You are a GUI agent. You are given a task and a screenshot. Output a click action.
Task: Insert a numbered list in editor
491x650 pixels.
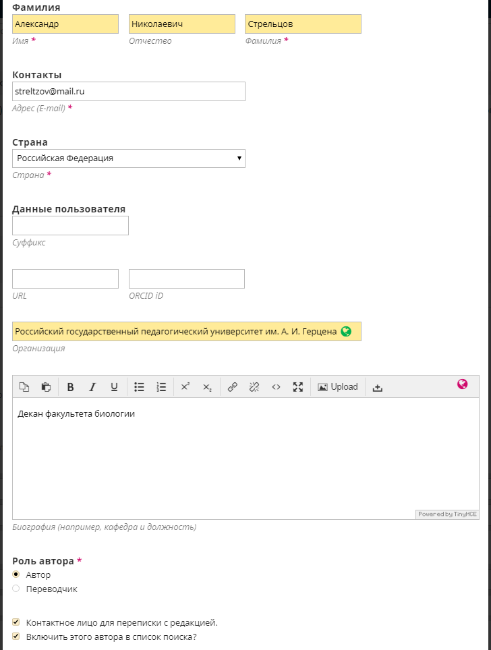(161, 387)
